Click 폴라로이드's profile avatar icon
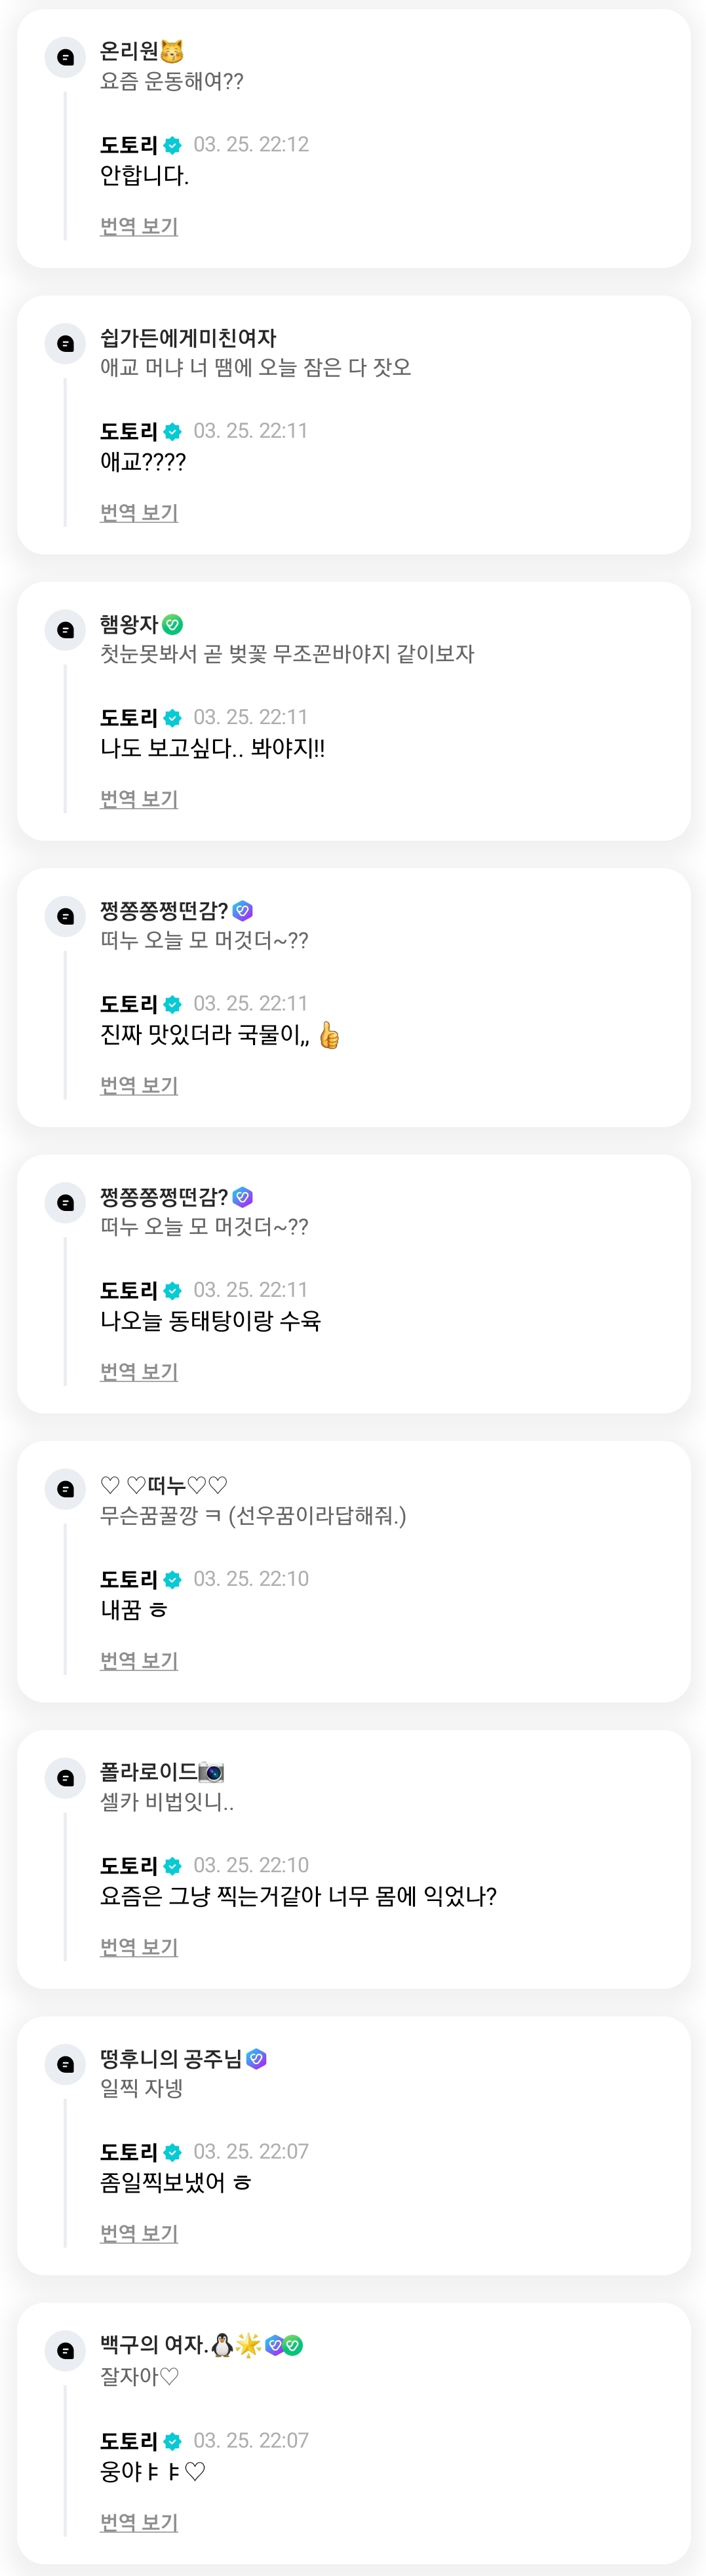 coord(66,1777)
